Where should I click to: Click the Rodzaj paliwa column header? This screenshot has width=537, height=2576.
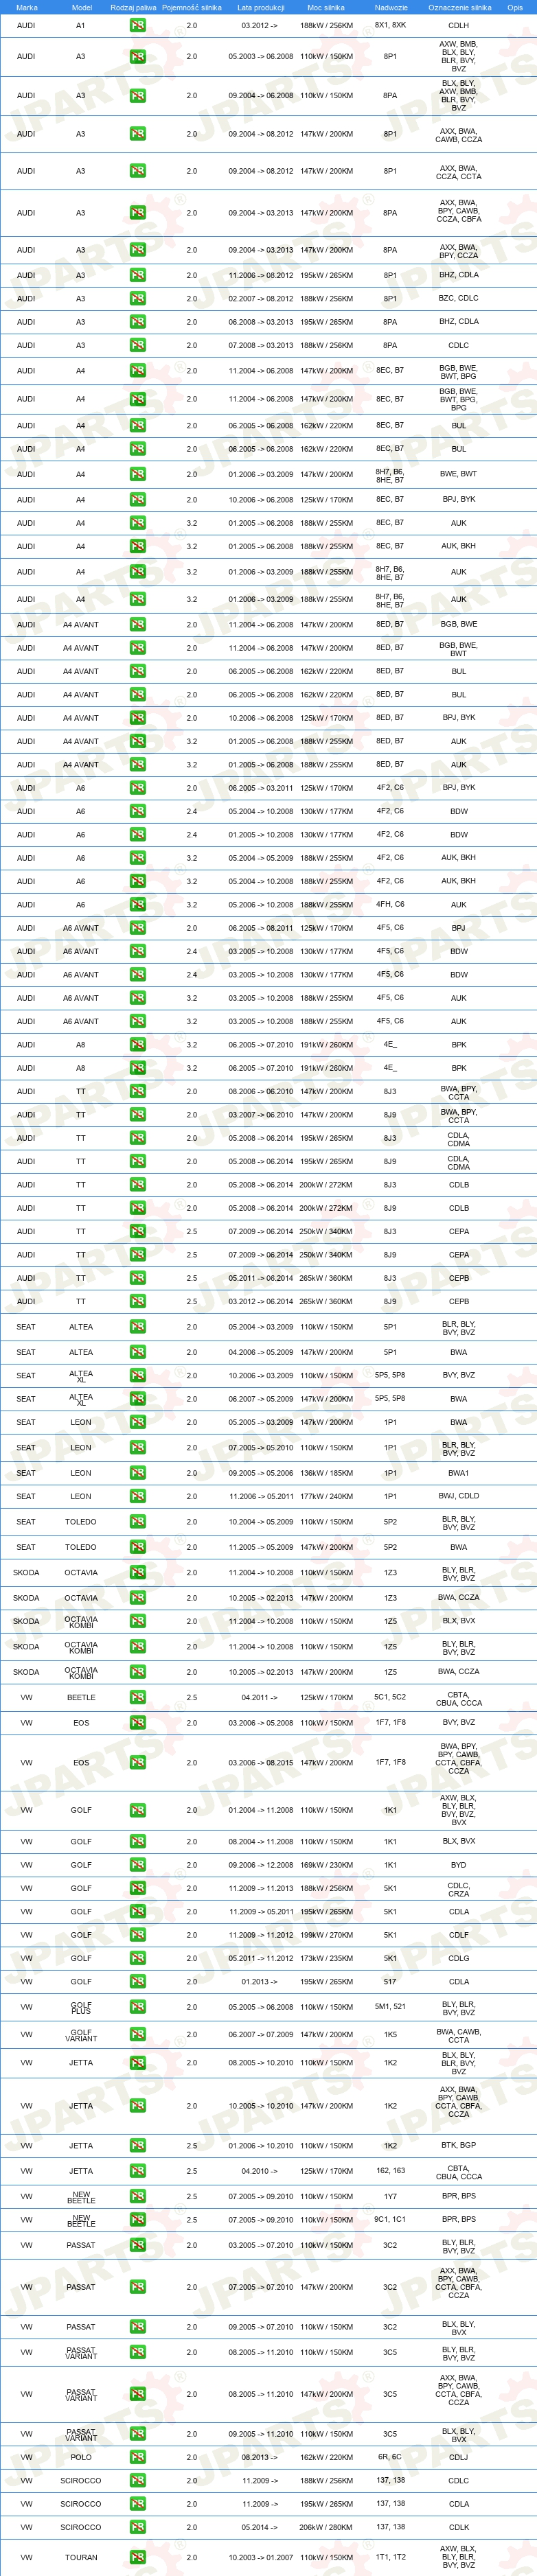(x=133, y=7)
